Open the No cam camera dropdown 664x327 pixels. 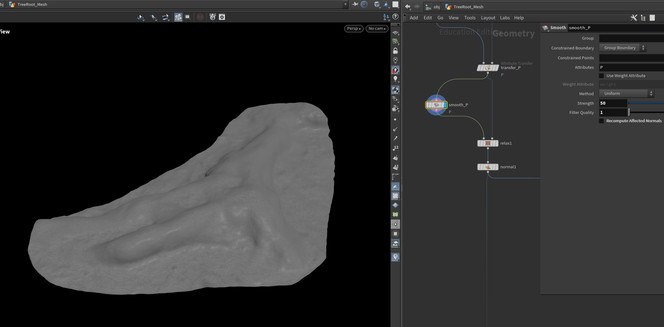coord(377,29)
